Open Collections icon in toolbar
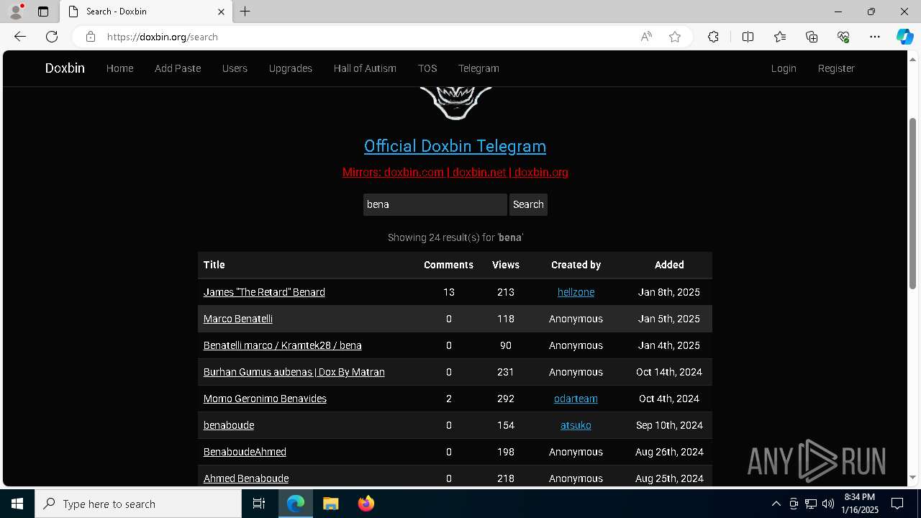Viewport: 921px width, 518px height. tap(812, 37)
